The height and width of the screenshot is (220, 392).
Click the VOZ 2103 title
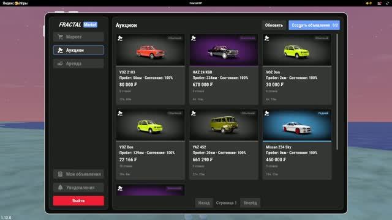(127, 72)
